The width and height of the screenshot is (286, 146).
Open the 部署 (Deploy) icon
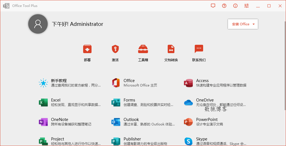pyautogui.click(x=87, y=49)
